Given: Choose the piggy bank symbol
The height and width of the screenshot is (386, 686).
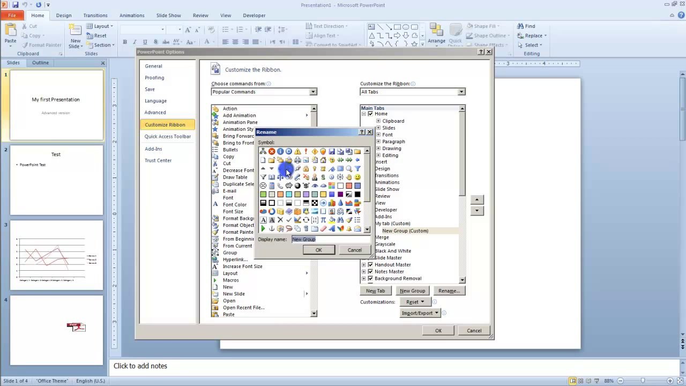Looking at the screenshot, I should point(289,185).
